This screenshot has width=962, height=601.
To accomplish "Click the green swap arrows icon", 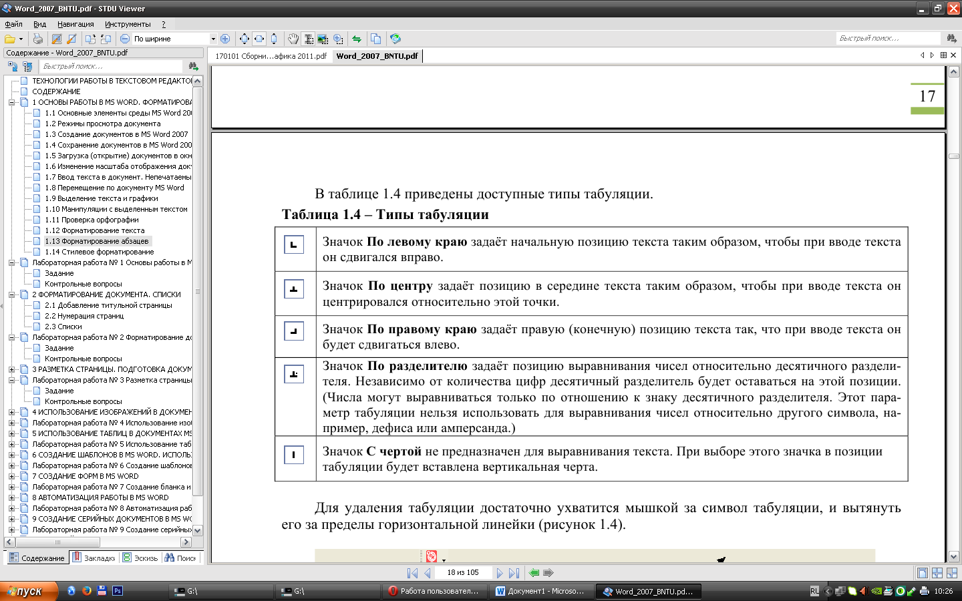I will pyautogui.click(x=357, y=39).
